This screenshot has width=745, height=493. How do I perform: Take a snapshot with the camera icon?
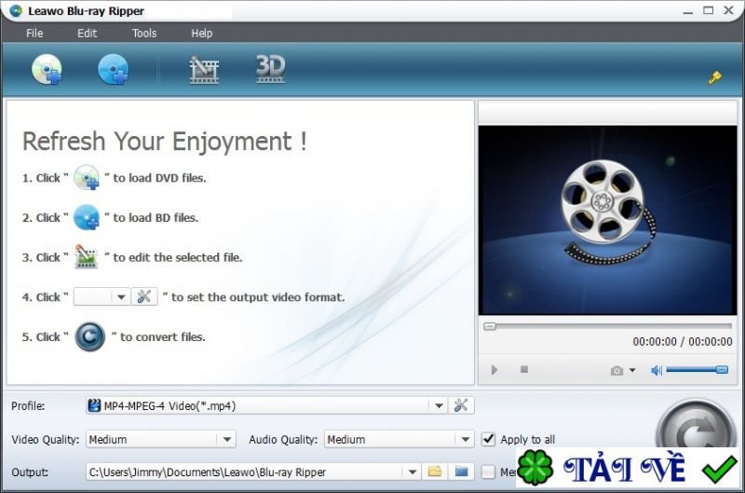click(616, 370)
